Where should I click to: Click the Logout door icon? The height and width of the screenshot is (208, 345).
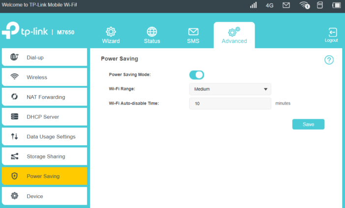click(x=332, y=32)
